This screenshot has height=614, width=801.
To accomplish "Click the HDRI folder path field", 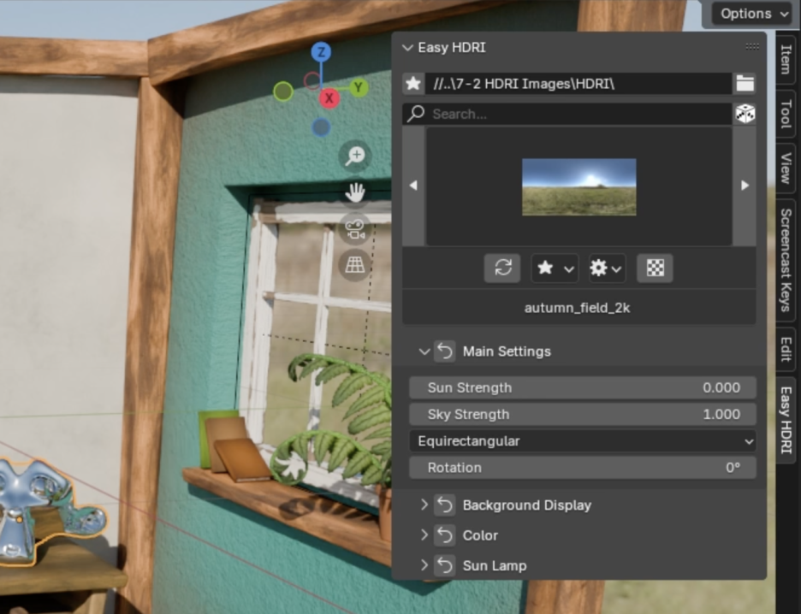I will pyautogui.click(x=578, y=83).
